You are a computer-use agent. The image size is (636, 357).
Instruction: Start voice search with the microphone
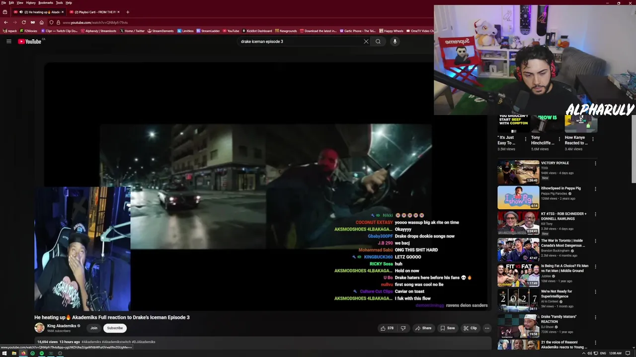(x=395, y=42)
